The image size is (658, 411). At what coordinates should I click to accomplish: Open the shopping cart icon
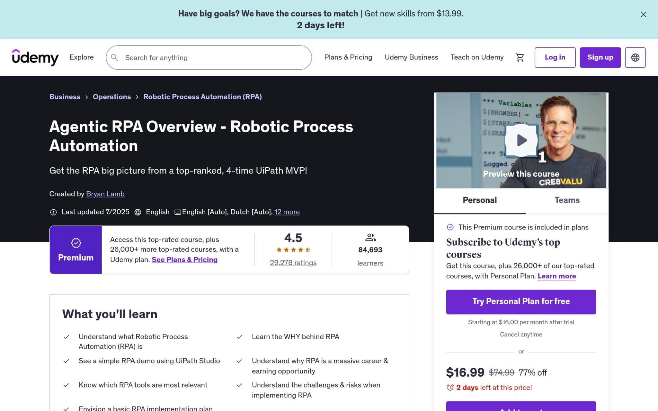coord(520,57)
